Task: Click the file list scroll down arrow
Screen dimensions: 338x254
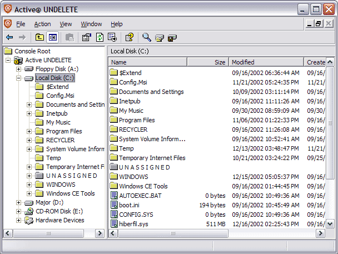Action: click(330, 224)
